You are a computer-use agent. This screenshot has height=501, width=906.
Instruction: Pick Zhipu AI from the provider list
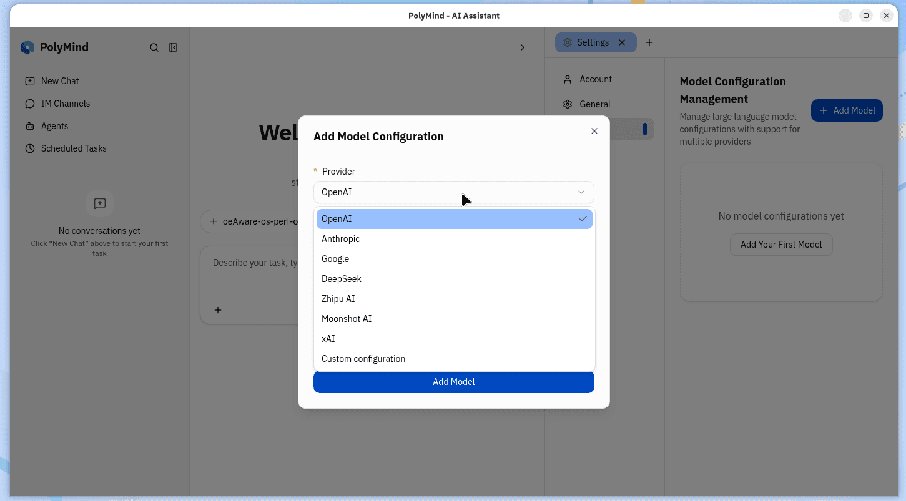(455, 299)
